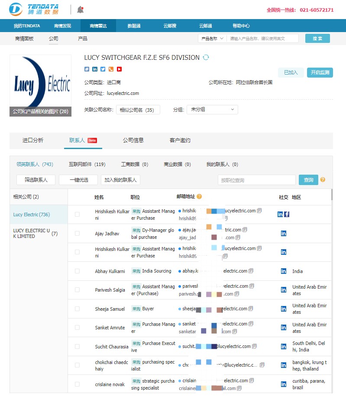
Task: Select Lucy Electric (736) in related companies
Action: [39, 215]
